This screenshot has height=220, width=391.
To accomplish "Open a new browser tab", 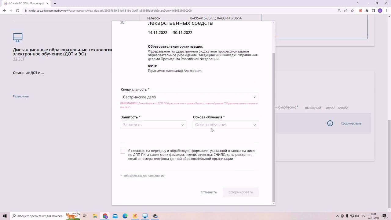I will [x=55, y=3].
